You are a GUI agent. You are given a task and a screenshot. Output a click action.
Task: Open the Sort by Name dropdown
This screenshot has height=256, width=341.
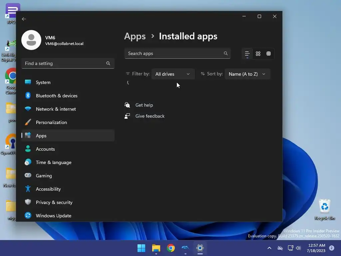click(247, 74)
